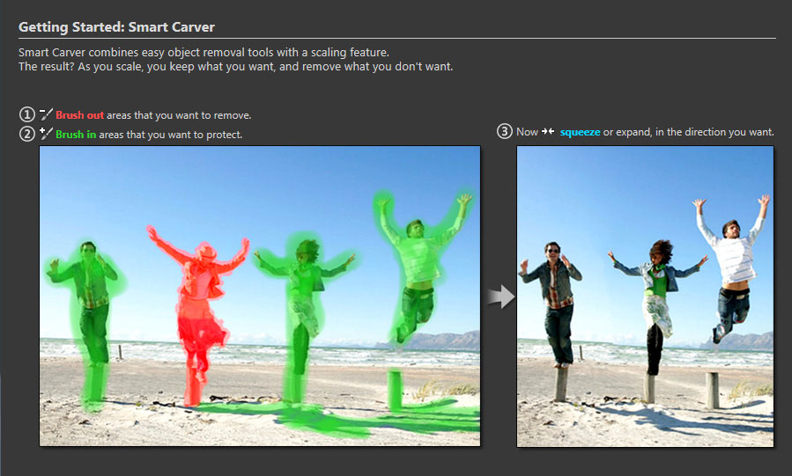Click the gray arrow between the images

pyautogui.click(x=500, y=297)
